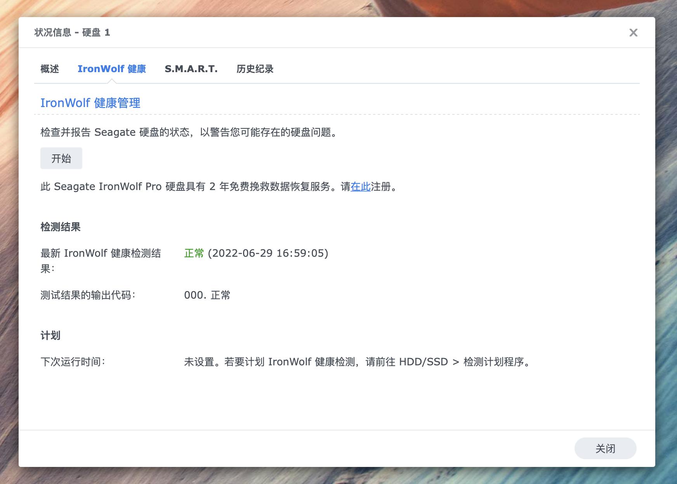The image size is (677, 484).
Task: Click the 关闭 button to dismiss dialog
Action: [x=606, y=448]
